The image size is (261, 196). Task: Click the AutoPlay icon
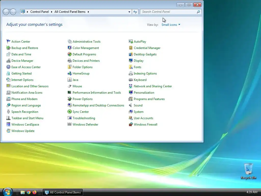tap(131, 41)
